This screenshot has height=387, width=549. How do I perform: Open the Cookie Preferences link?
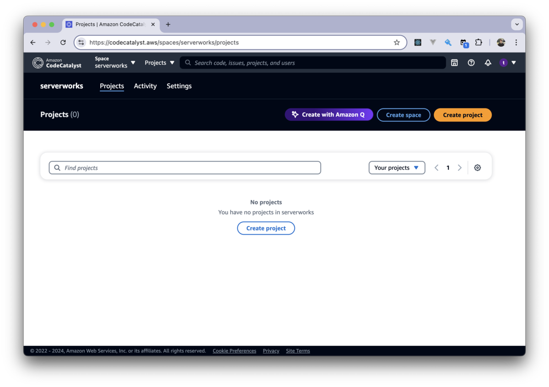pos(234,351)
